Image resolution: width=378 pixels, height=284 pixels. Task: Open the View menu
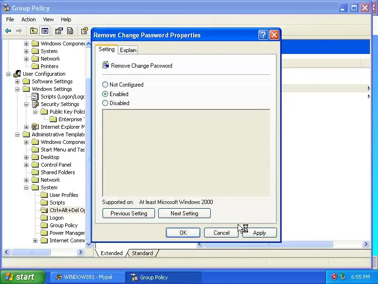48,19
